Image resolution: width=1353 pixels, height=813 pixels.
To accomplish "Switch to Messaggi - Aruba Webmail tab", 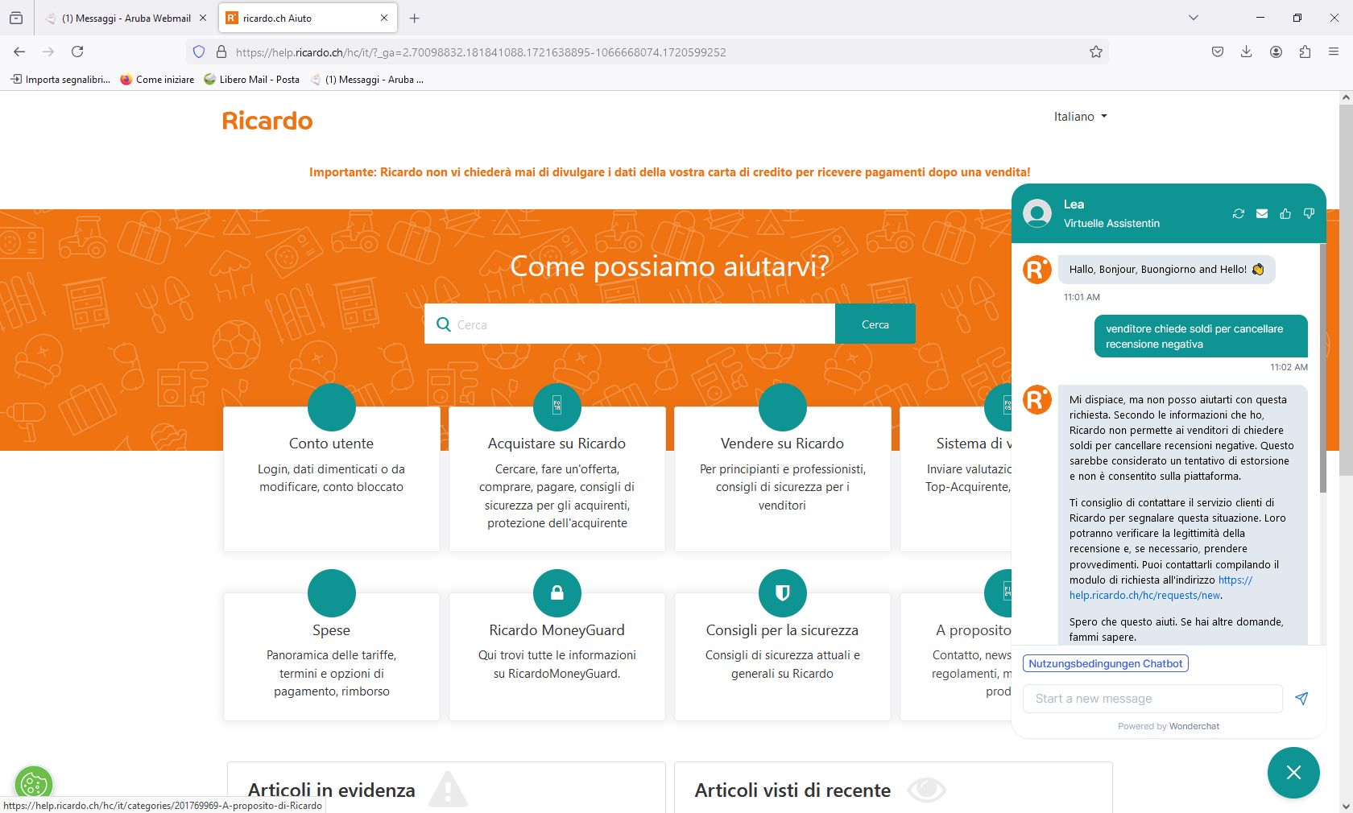I will tap(125, 18).
